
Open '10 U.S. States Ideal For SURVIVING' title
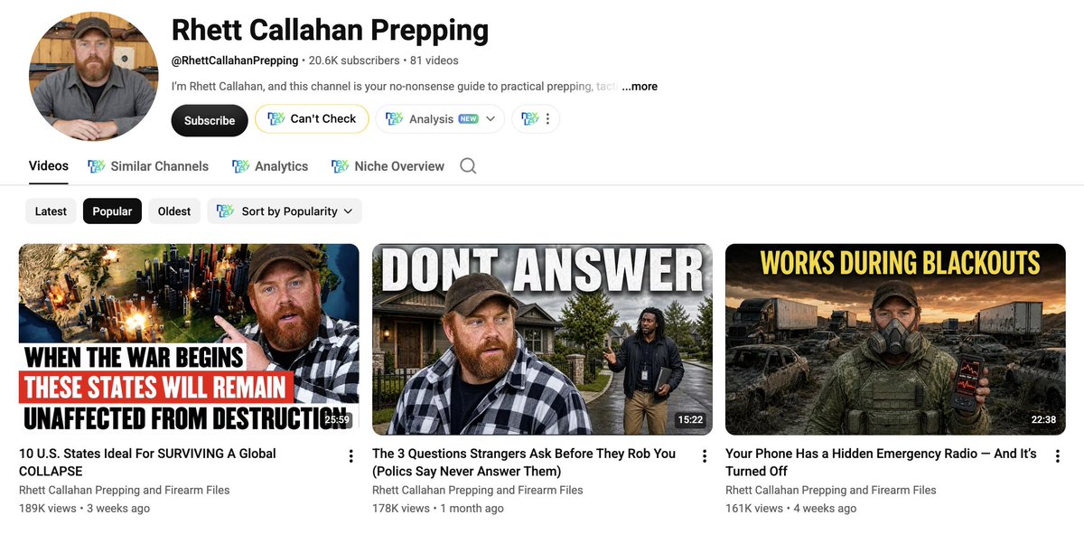(148, 463)
